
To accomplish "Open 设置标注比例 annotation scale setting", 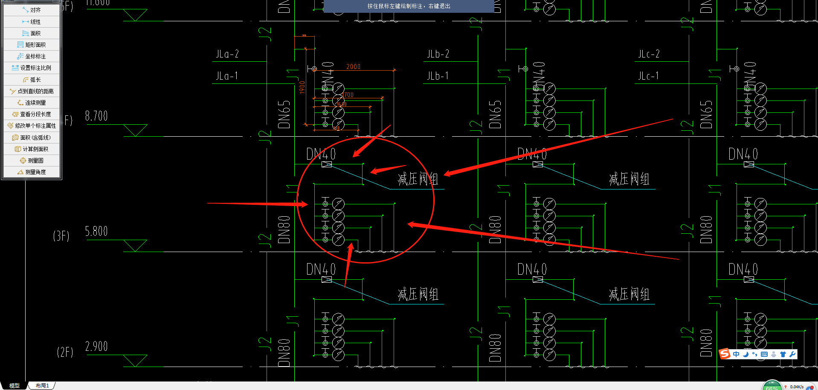I will pyautogui.click(x=32, y=68).
